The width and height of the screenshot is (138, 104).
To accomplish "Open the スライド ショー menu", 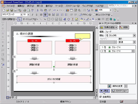I will coord(72,6).
